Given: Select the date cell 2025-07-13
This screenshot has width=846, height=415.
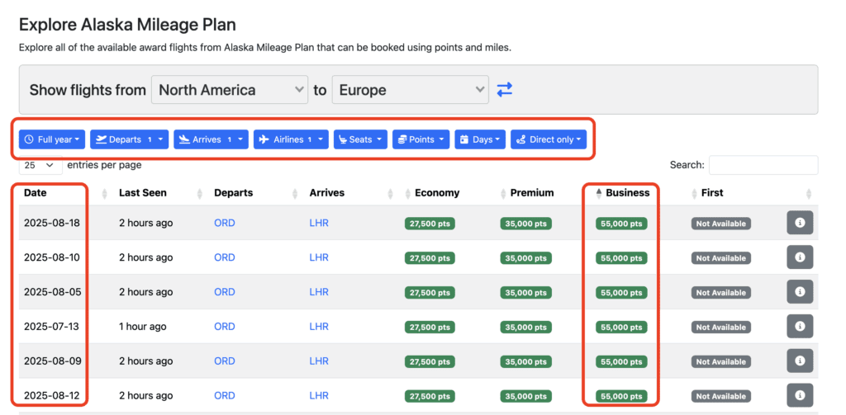Looking at the screenshot, I should tap(52, 326).
